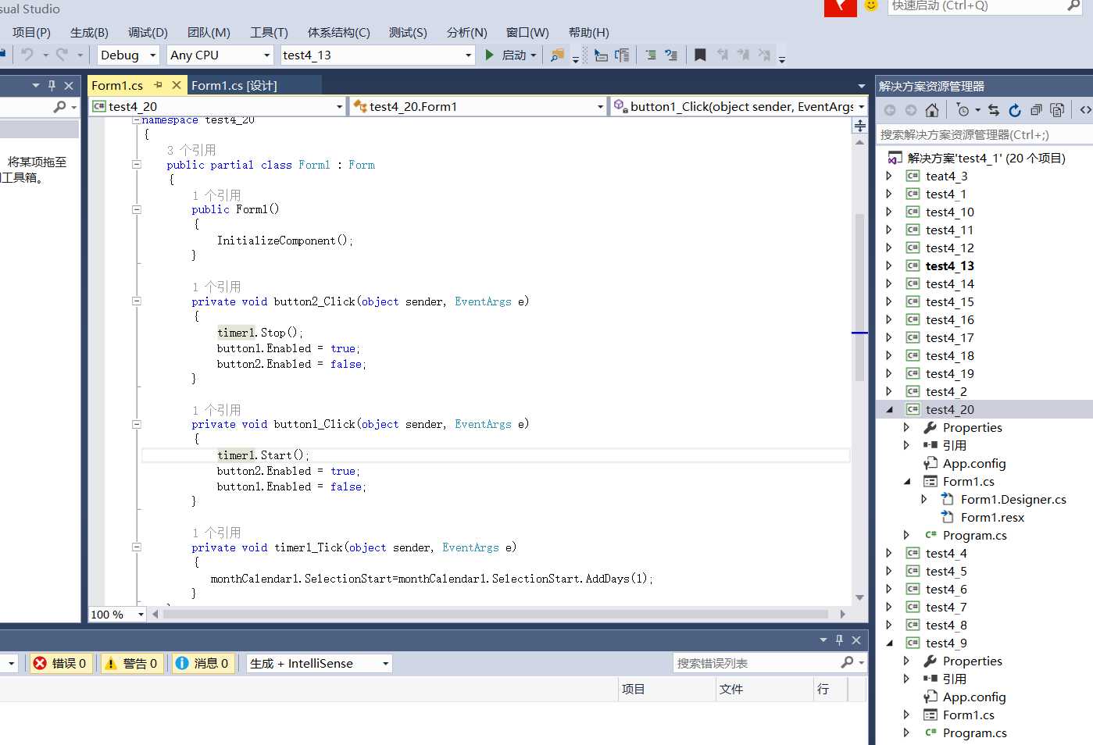Click the collapse all icon in Solution Explorer
This screenshot has width=1093, height=745.
pos(1036,110)
